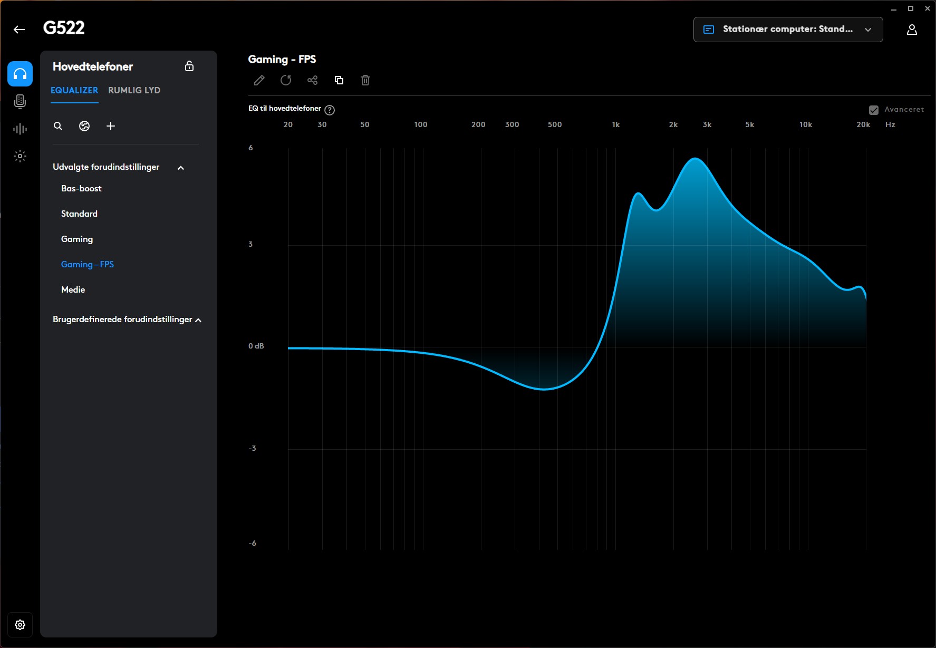Minimize the G HUB window
Image resolution: width=936 pixels, height=648 pixels.
tap(894, 8)
